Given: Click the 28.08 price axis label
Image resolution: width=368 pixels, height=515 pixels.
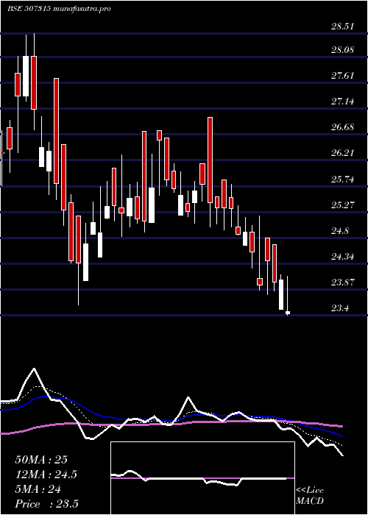Looking at the screenshot, I should (342, 50).
